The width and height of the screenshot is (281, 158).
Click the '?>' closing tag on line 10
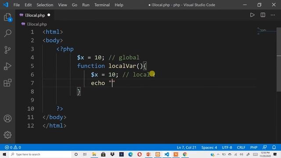60,108
